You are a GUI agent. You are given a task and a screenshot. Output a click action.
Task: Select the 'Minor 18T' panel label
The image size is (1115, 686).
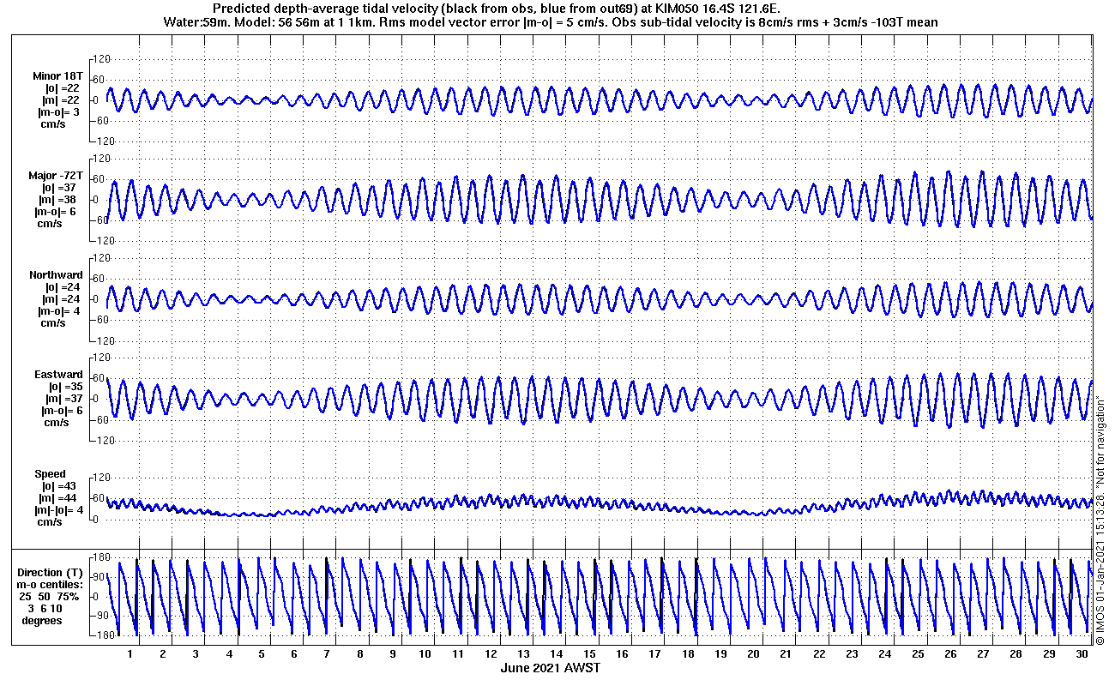point(58,75)
